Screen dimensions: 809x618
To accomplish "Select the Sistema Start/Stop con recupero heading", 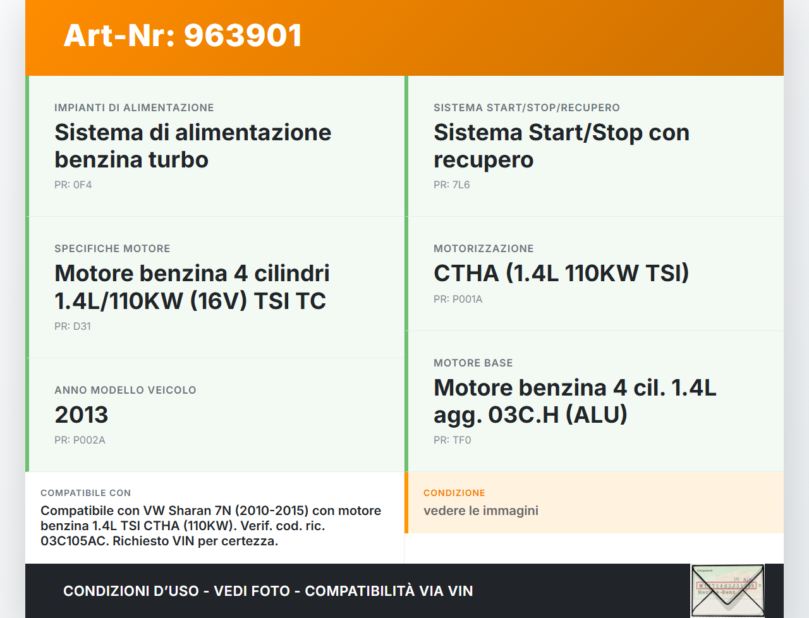I will (561, 146).
